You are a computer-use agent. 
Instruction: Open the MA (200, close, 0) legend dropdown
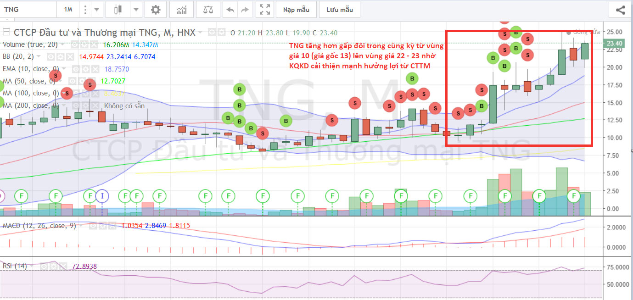(x=64, y=106)
